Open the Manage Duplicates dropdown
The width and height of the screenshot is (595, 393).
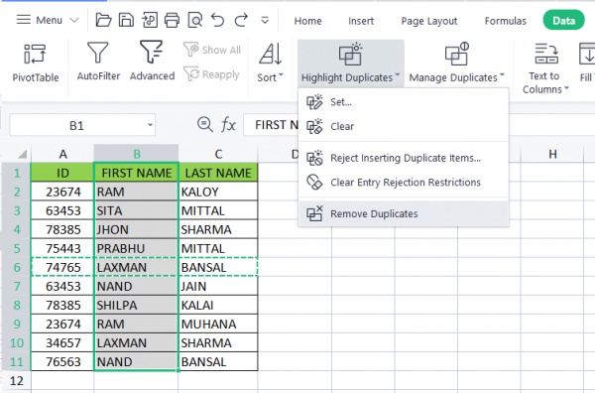456,64
